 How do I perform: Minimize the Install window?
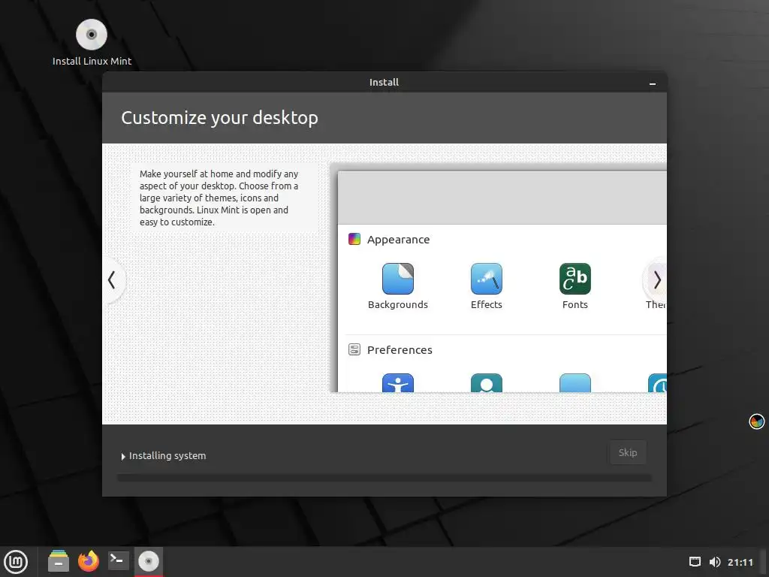653,84
